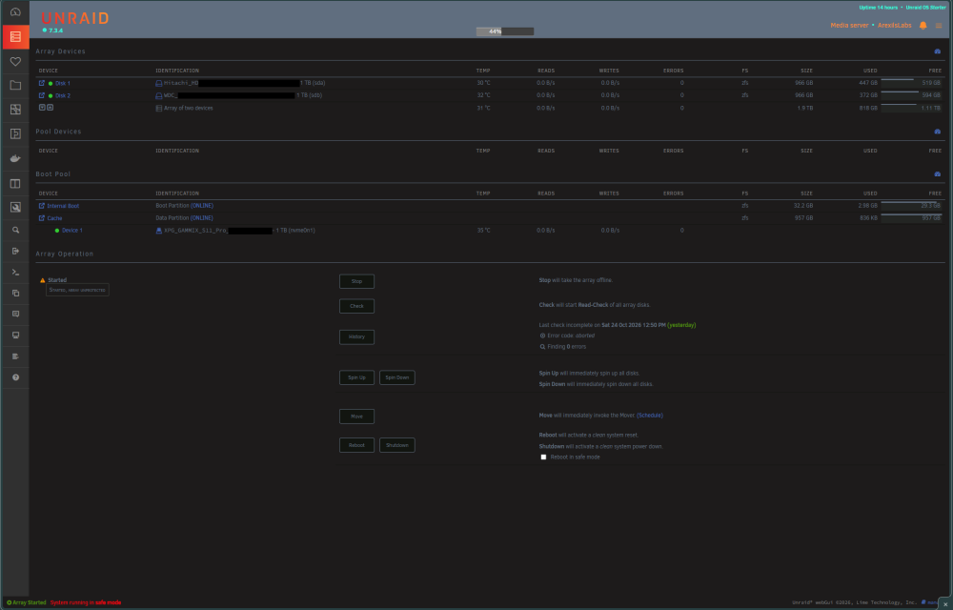
Task: Click the Spin Up button
Action: click(356, 377)
